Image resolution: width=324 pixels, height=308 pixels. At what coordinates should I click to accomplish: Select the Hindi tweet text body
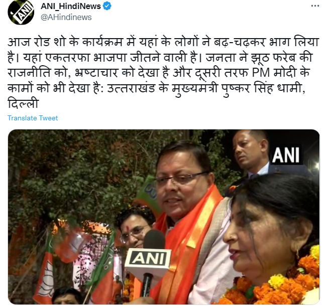point(163,73)
